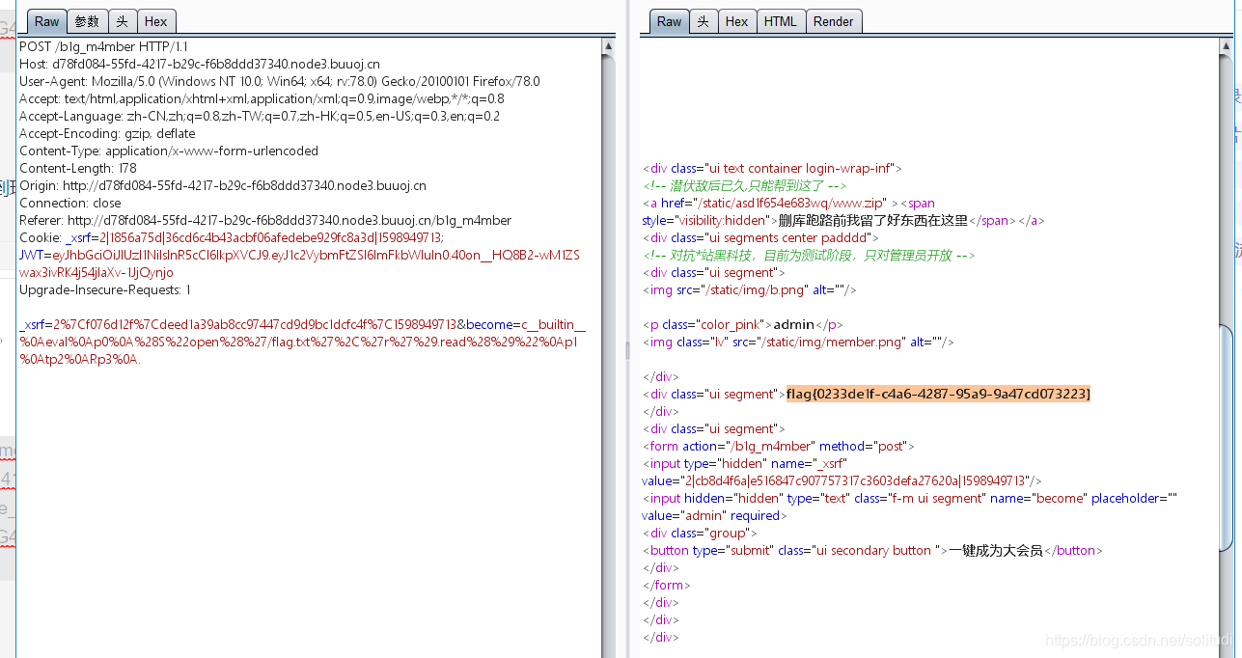The image size is (1242, 658).
Task: Switch to the response Raw tab
Action: click(669, 21)
